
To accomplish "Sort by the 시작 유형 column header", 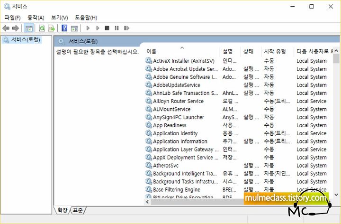I will tap(277, 51).
